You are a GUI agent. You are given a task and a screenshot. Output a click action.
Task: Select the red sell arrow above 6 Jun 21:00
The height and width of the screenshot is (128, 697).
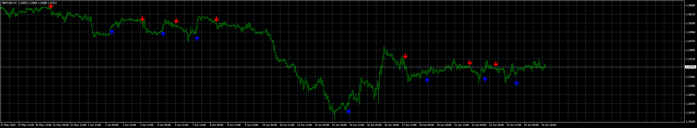click(x=176, y=21)
